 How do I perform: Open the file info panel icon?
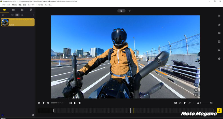(219, 59)
